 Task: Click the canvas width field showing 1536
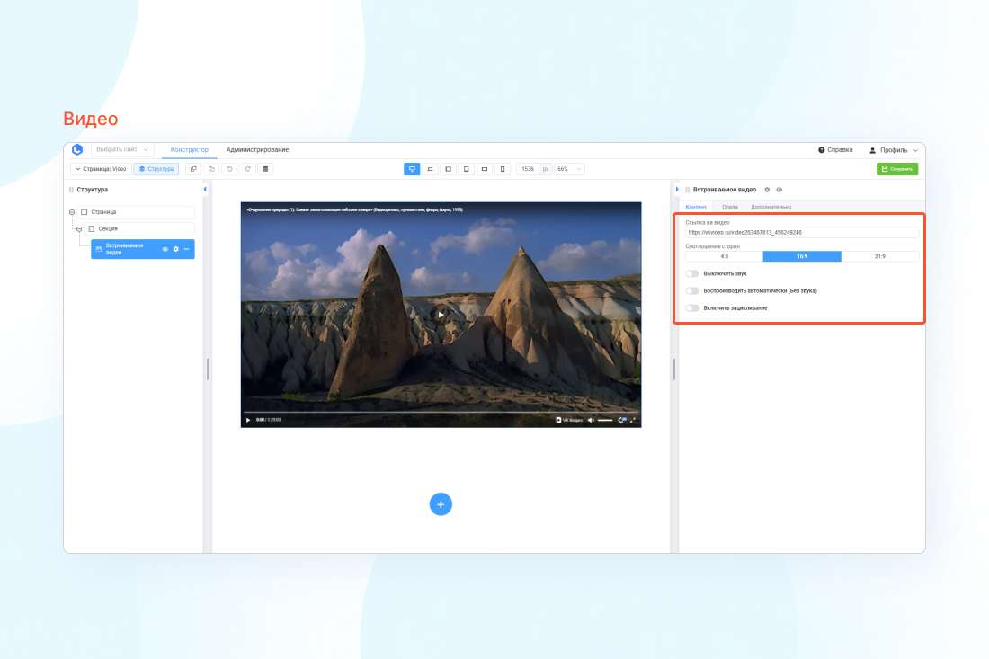[528, 169]
